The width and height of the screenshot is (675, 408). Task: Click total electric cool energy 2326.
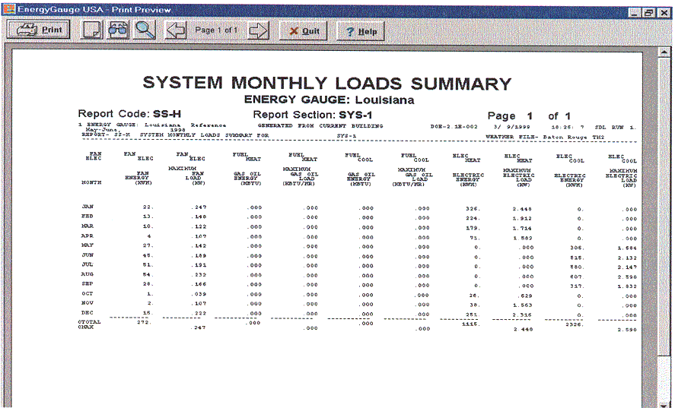[x=575, y=324]
